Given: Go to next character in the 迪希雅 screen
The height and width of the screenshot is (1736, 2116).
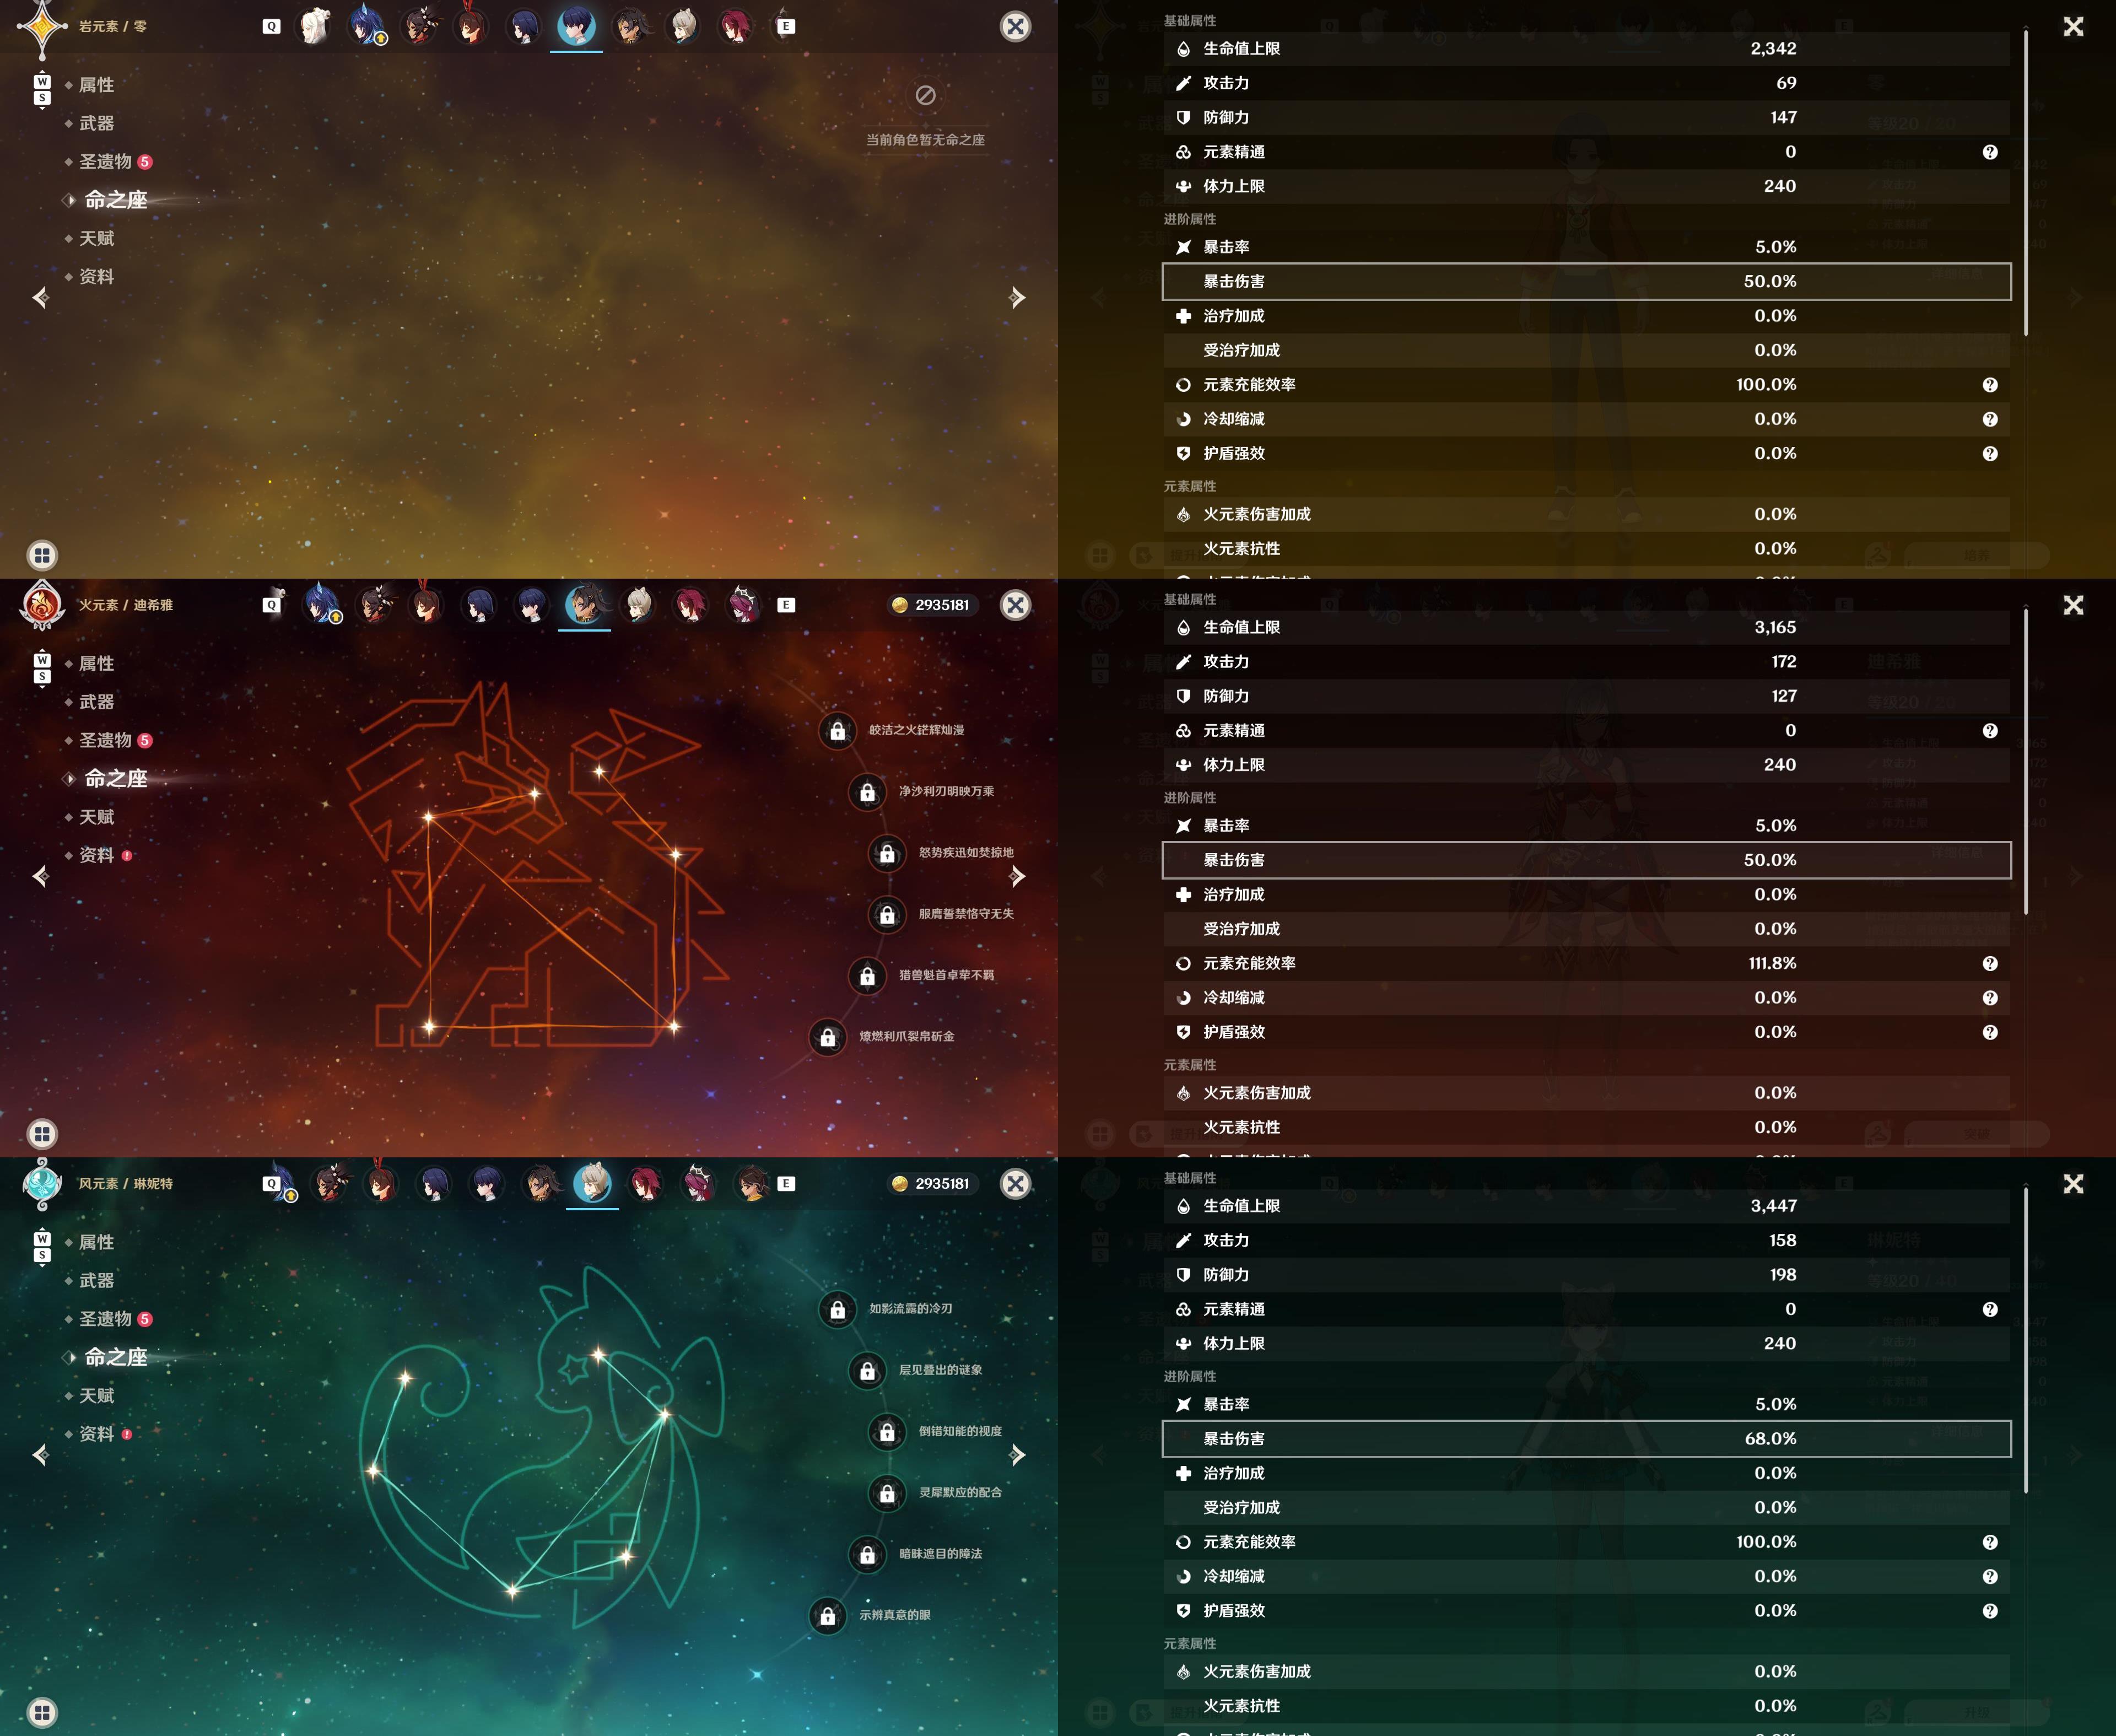Looking at the screenshot, I should point(1017,877).
